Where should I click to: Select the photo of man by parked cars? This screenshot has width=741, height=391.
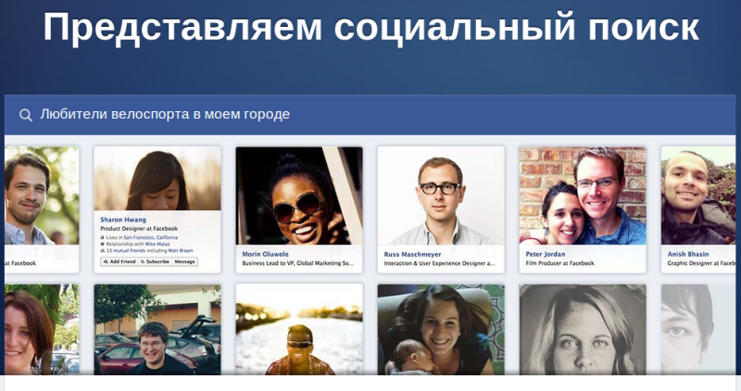[x=157, y=330]
